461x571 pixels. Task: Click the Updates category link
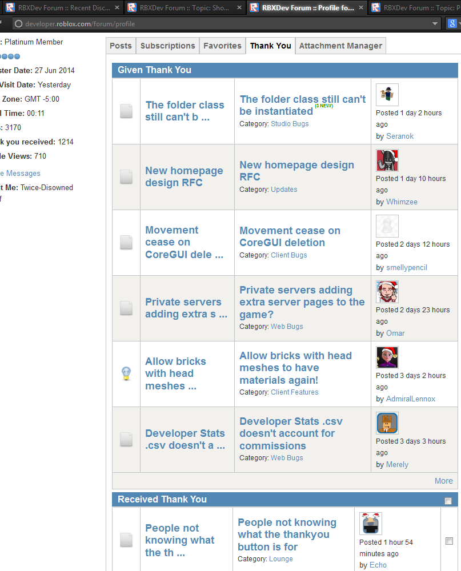(284, 190)
